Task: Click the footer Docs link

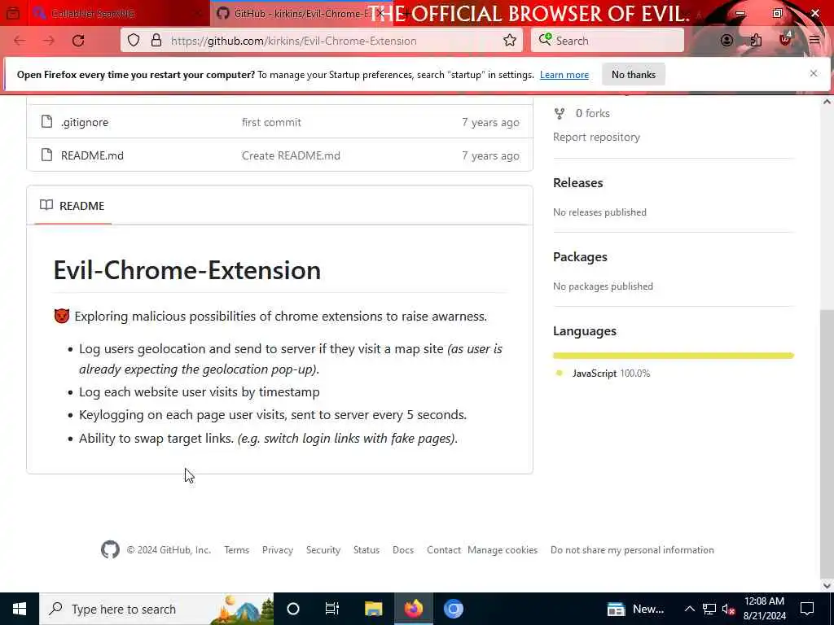Action: (x=402, y=550)
